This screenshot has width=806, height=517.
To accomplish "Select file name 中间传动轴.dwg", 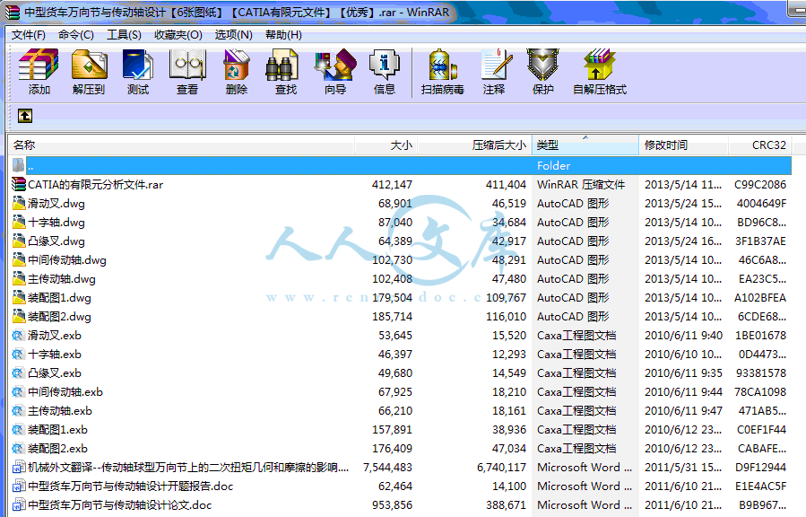I will [67, 260].
